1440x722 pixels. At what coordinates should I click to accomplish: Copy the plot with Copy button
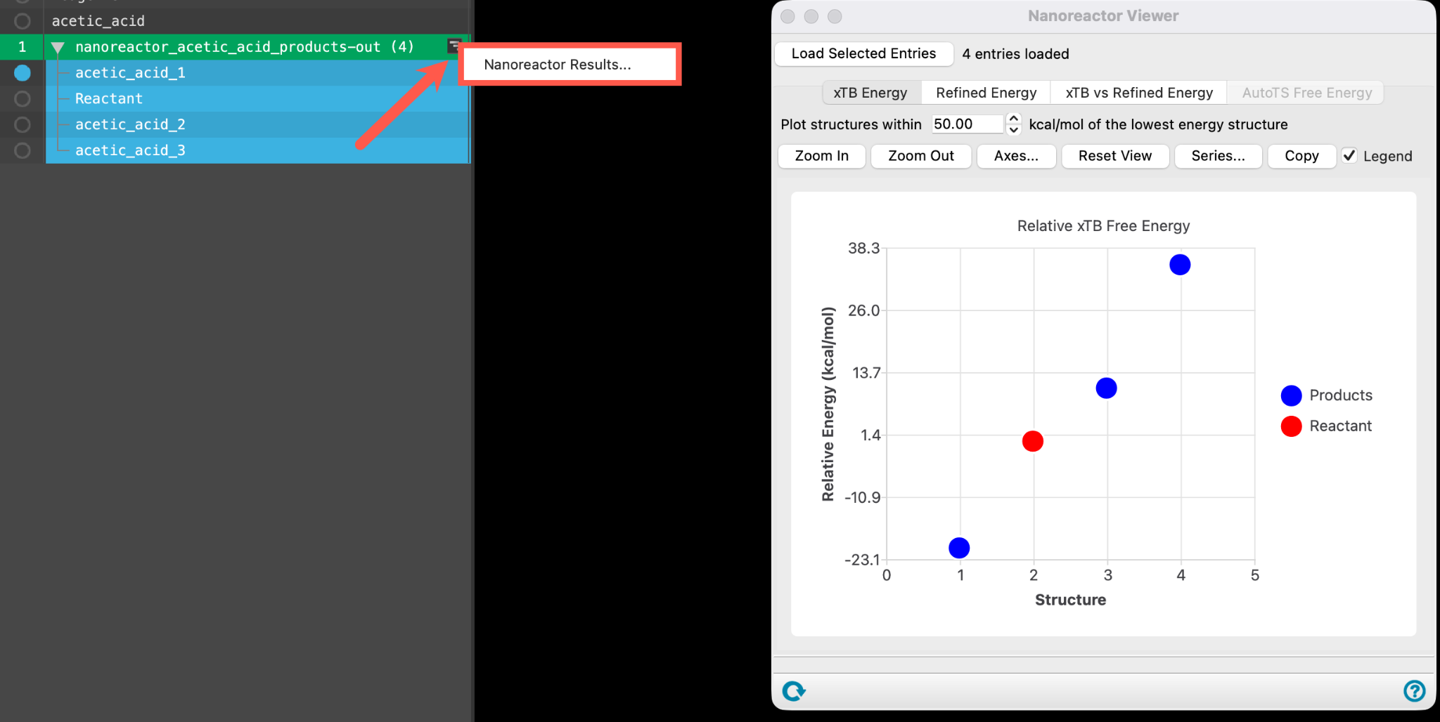1301,156
